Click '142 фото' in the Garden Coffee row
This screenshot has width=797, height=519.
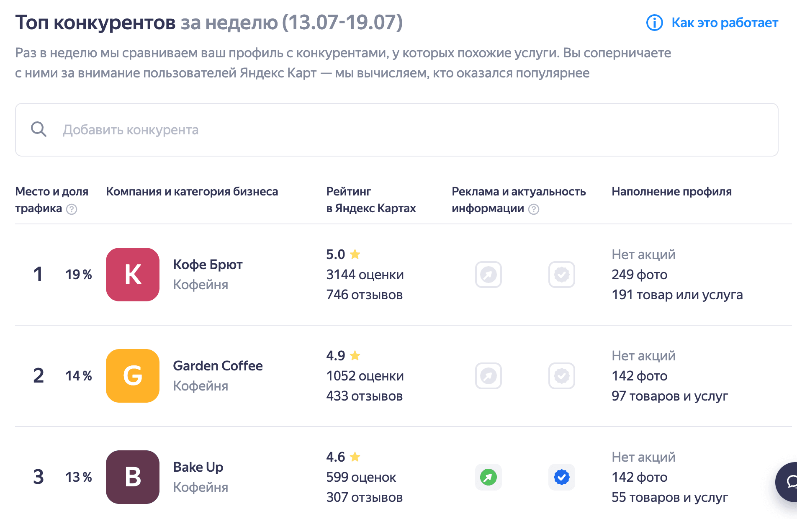tap(639, 376)
